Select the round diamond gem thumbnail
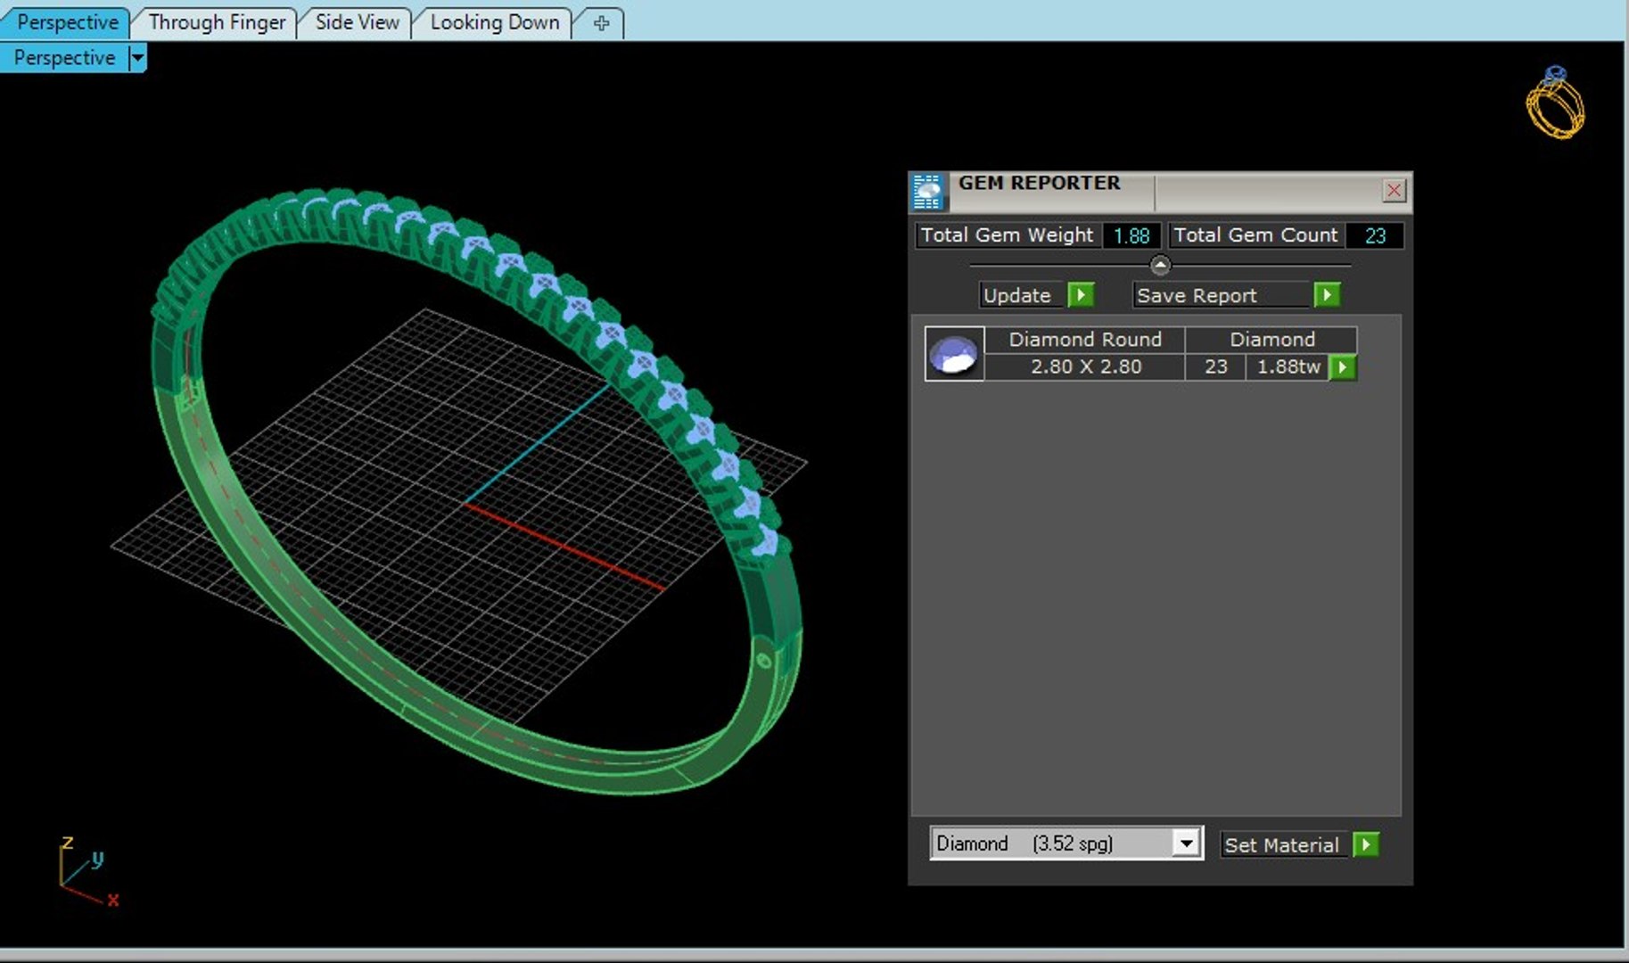This screenshot has height=963, width=1629. click(954, 354)
